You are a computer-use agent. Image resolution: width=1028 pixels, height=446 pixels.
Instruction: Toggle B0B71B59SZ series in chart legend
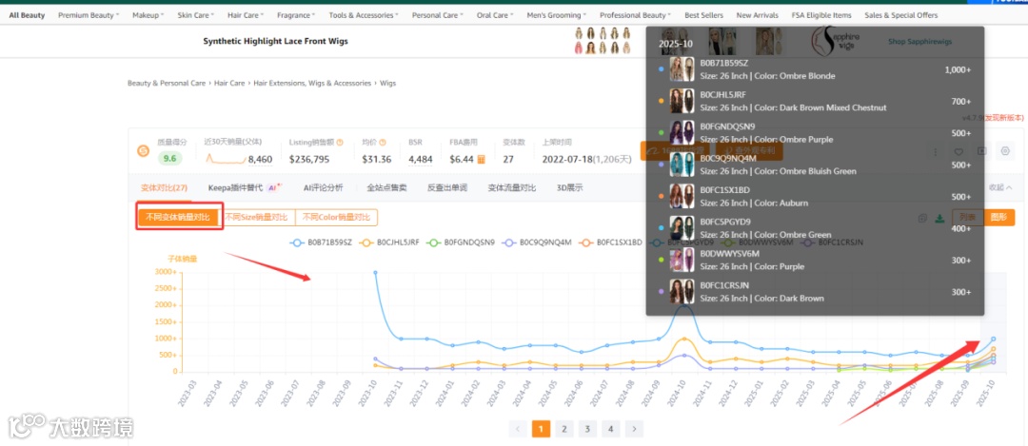point(322,242)
